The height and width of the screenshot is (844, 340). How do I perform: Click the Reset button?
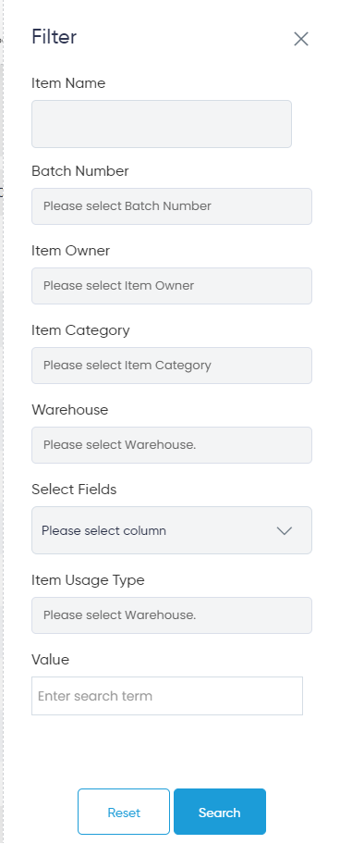[124, 812]
